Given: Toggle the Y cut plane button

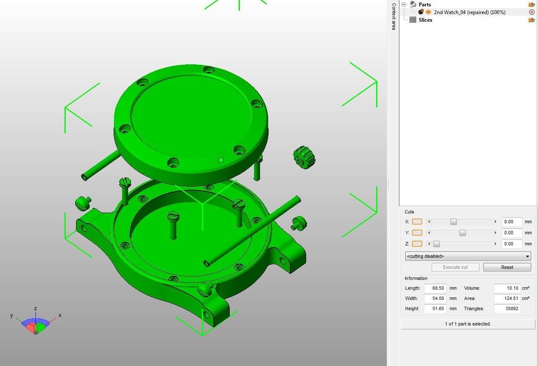Looking at the screenshot, I should [x=417, y=233].
